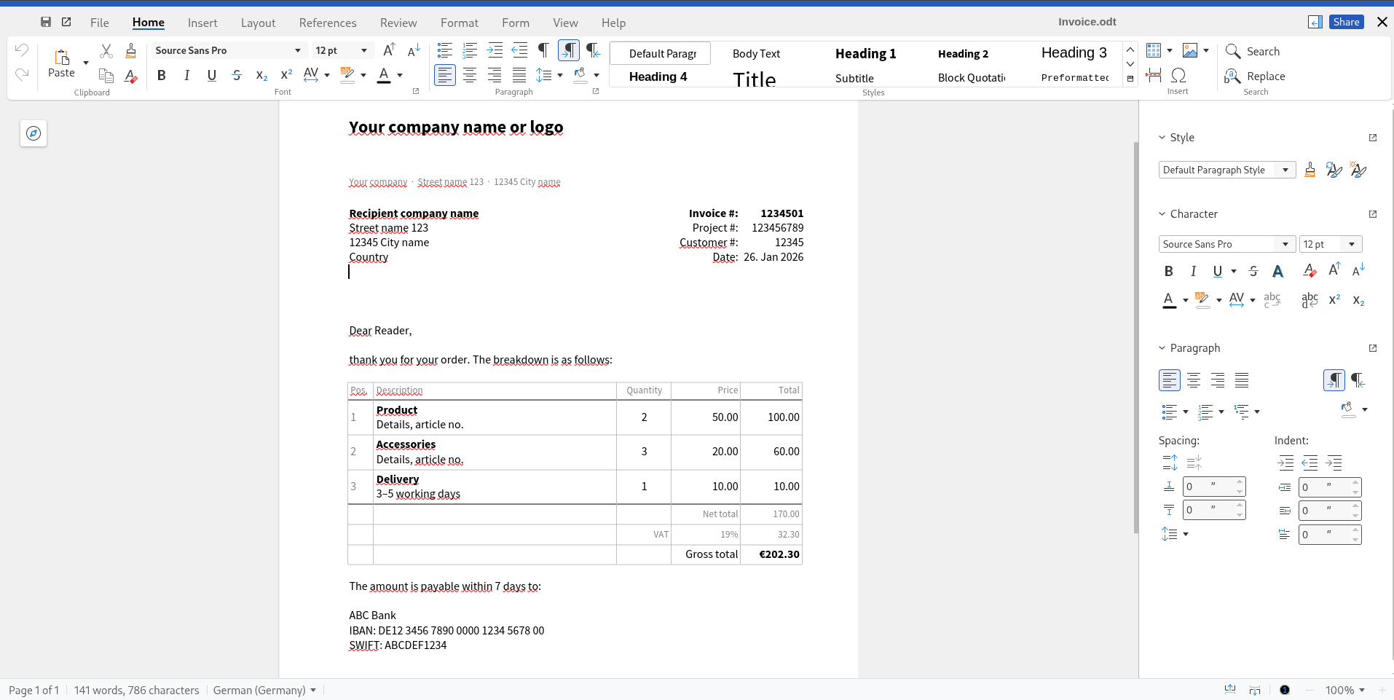Click the Superscript icon in ribbon
This screenshot has width=1394, height=700.
pyautogui.click(x=286, y=75)
